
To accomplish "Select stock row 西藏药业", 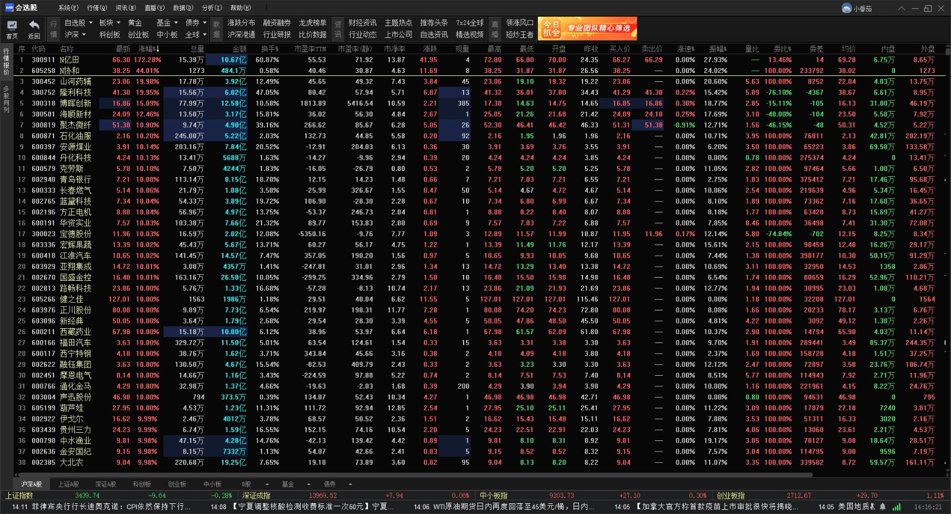I will [480, 332].
